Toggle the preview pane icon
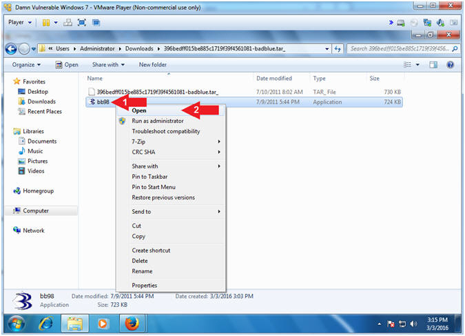 point(433,64)
